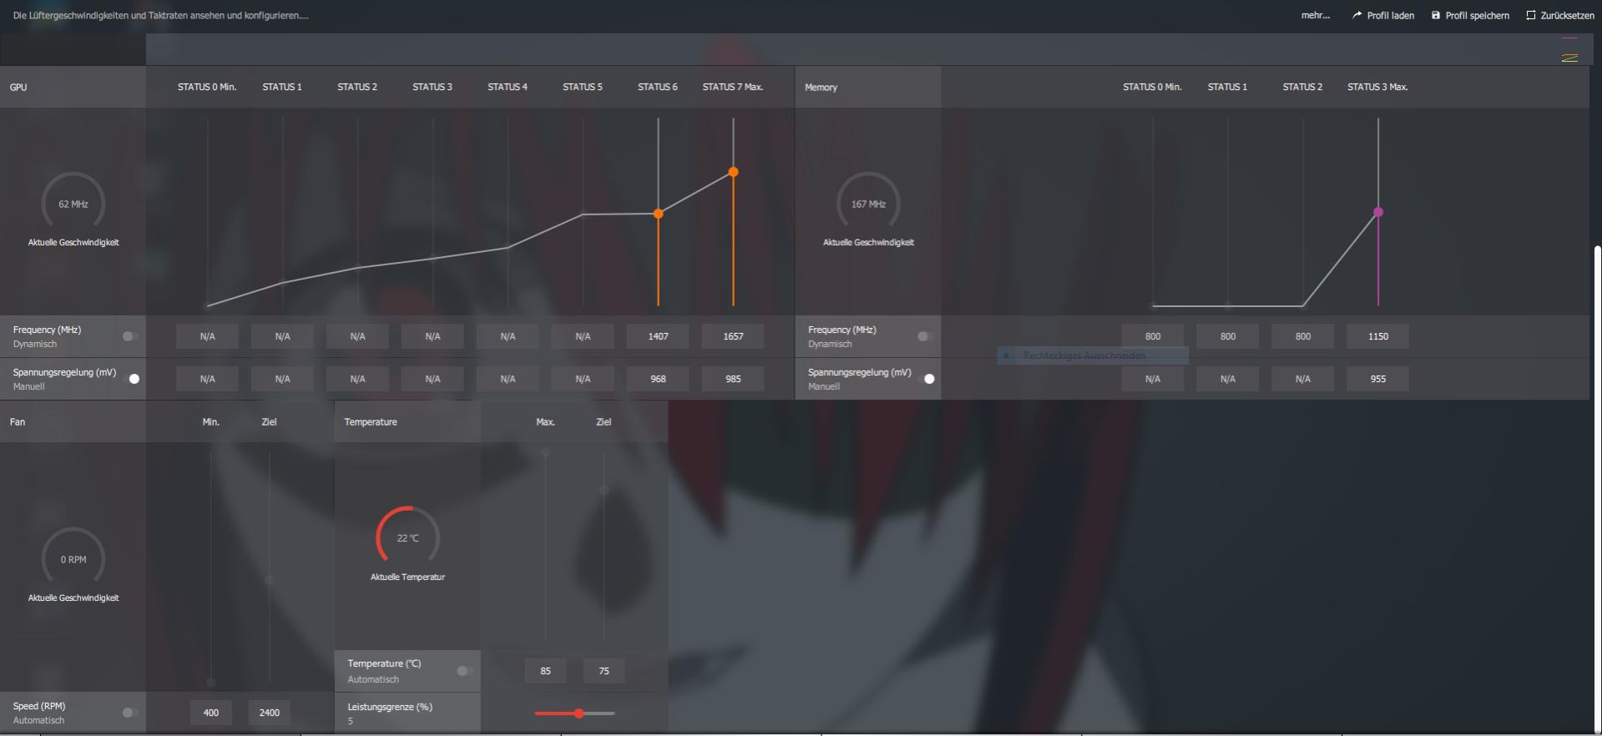
Task: Click the temperature Max. field 85
Action: point(545,671)
